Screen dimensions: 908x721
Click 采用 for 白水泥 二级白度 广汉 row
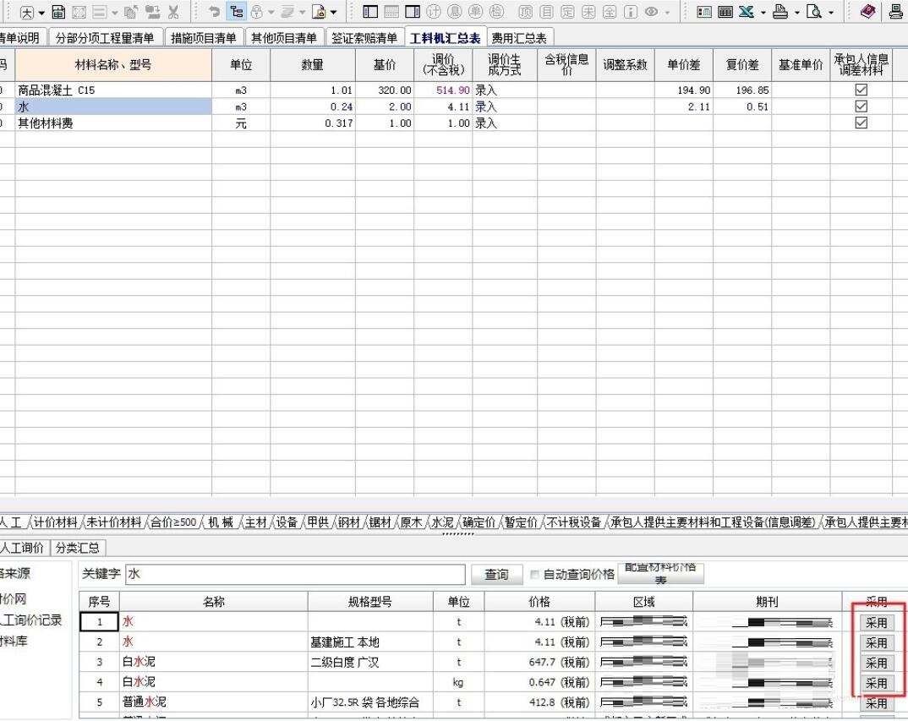click(876, 663)
